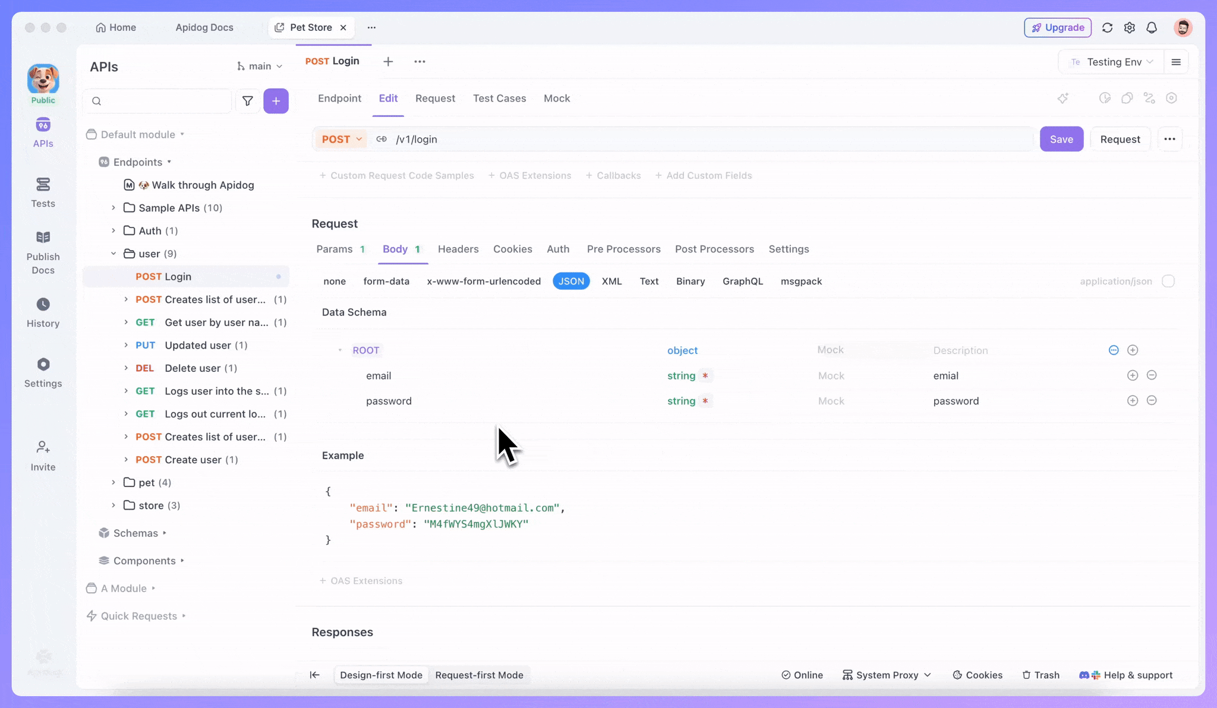Screen dimensions: 1217x708
Task: Open the notifications bell icon
Action: click(1152, 27)
